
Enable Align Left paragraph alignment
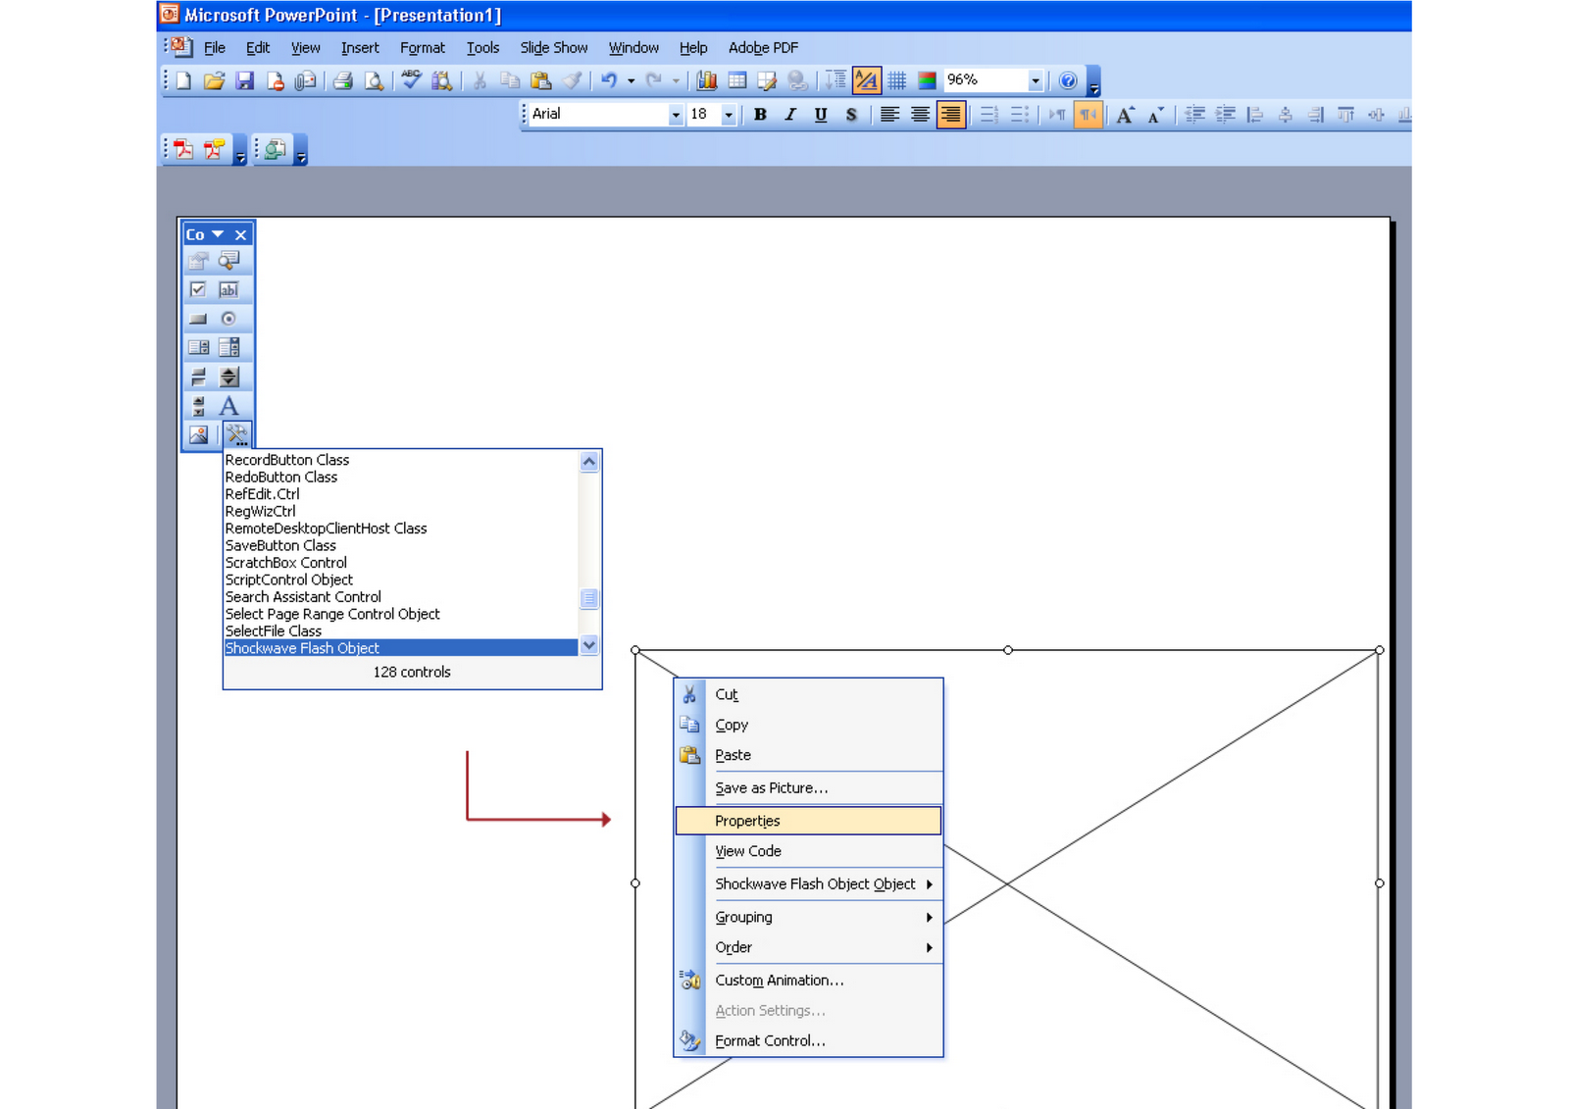[x=889, y=115]
